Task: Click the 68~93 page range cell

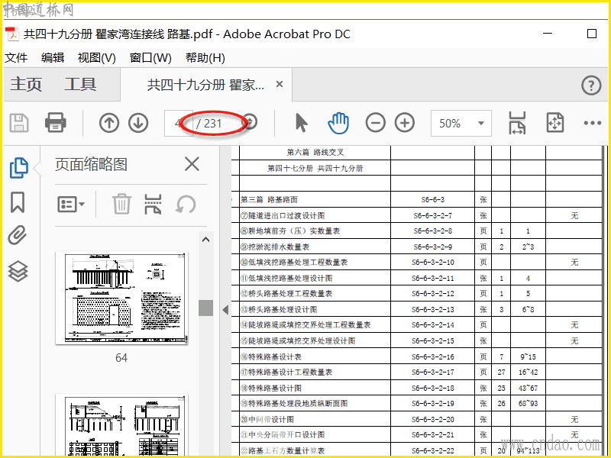Action: pyautogui.click(x=528, y=404)
